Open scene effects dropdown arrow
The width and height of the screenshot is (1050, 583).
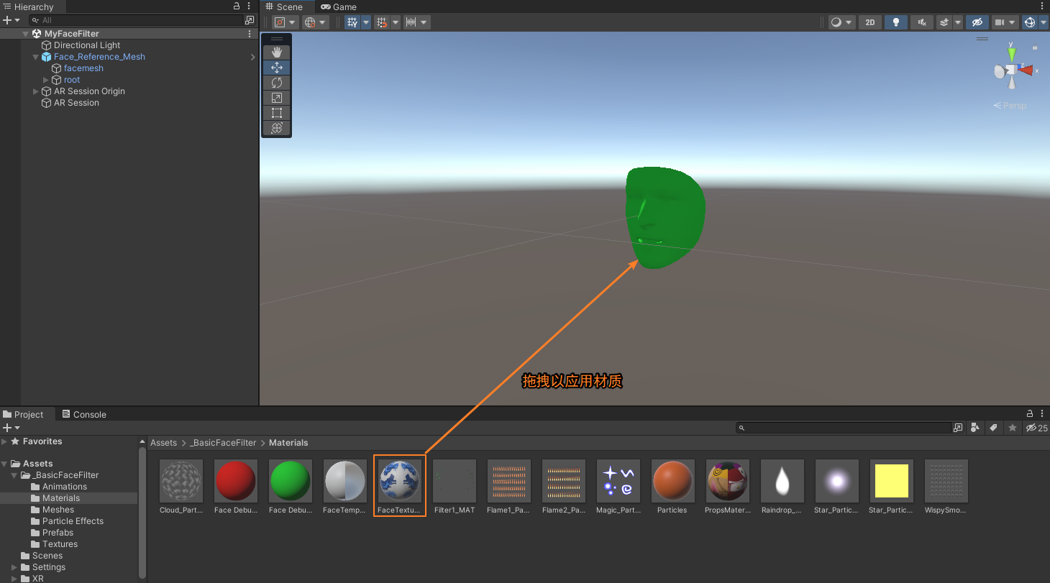(x=959, y=22)
